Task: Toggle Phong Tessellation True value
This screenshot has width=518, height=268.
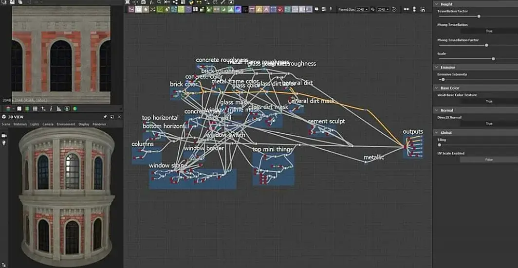Action: point(489,31)
